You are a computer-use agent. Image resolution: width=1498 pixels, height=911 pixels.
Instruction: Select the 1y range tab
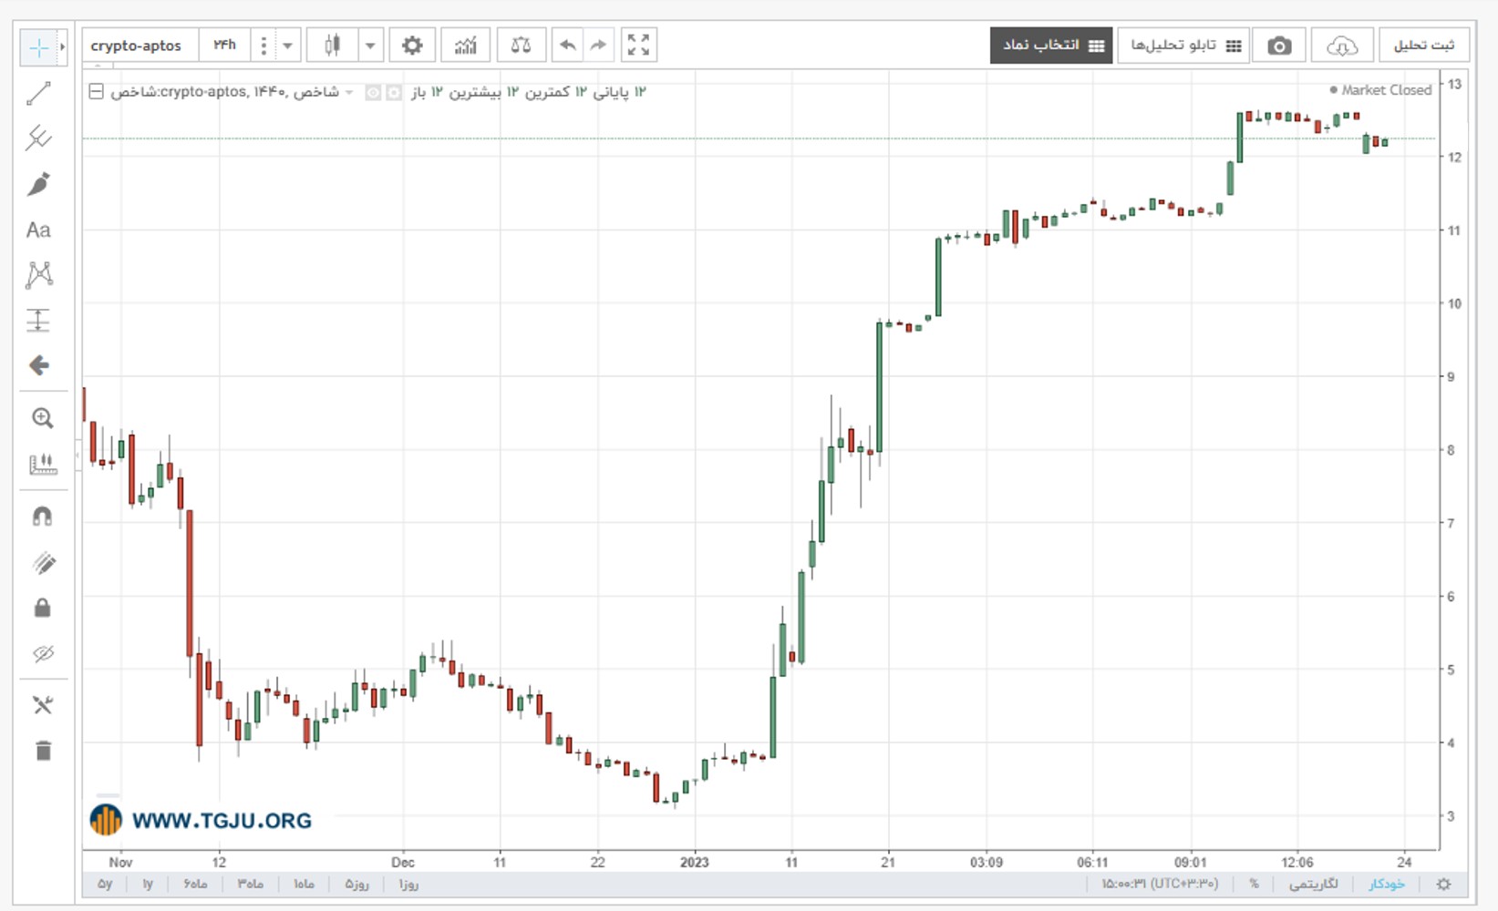148,884
